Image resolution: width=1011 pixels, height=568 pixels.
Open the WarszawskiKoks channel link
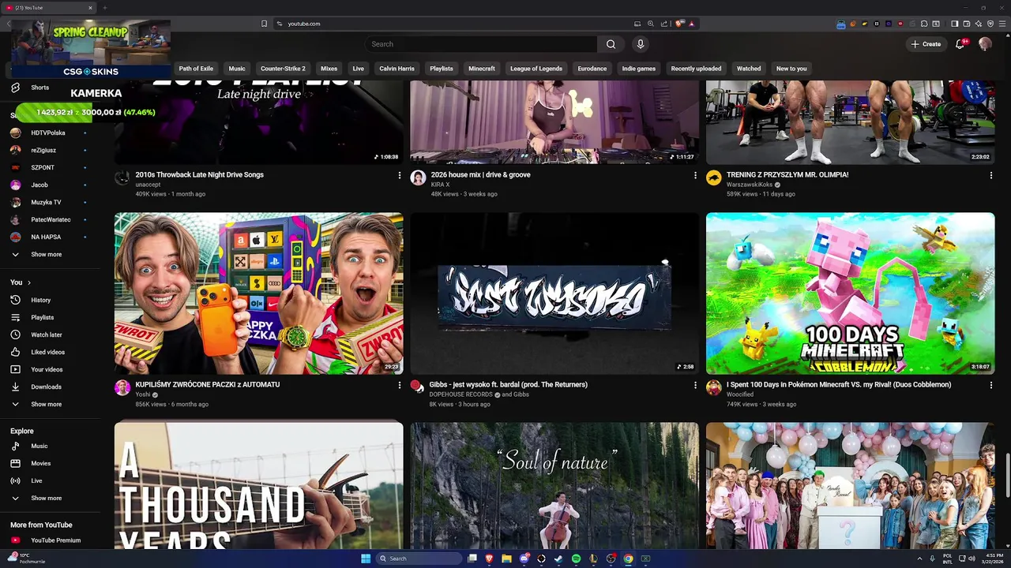click(750, 185)
